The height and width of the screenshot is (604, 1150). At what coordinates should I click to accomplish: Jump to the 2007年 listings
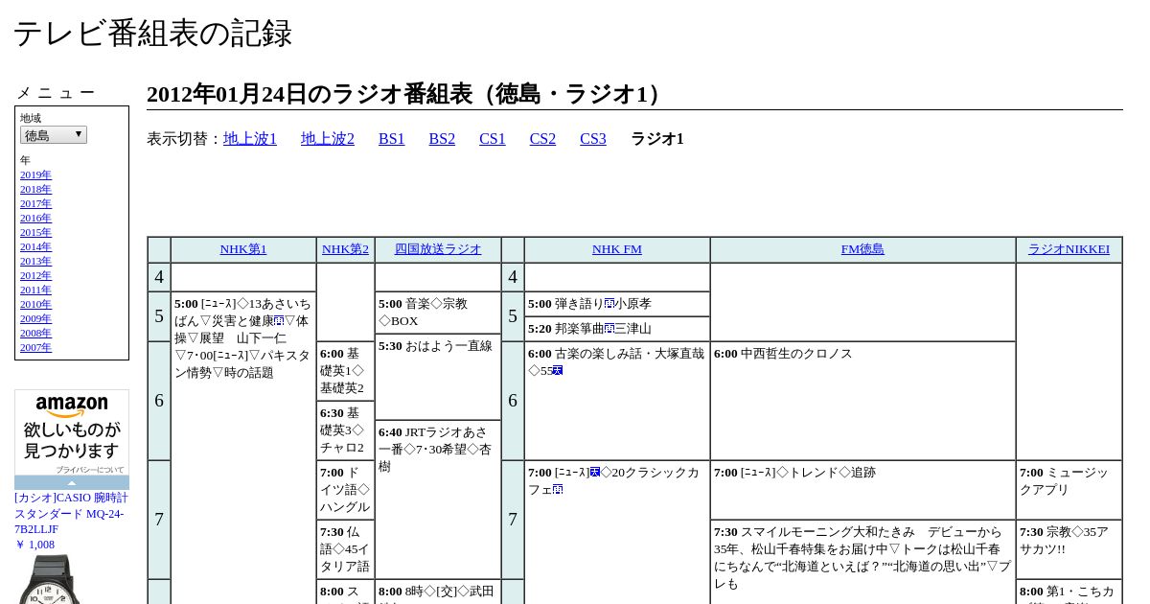point(35,347)
